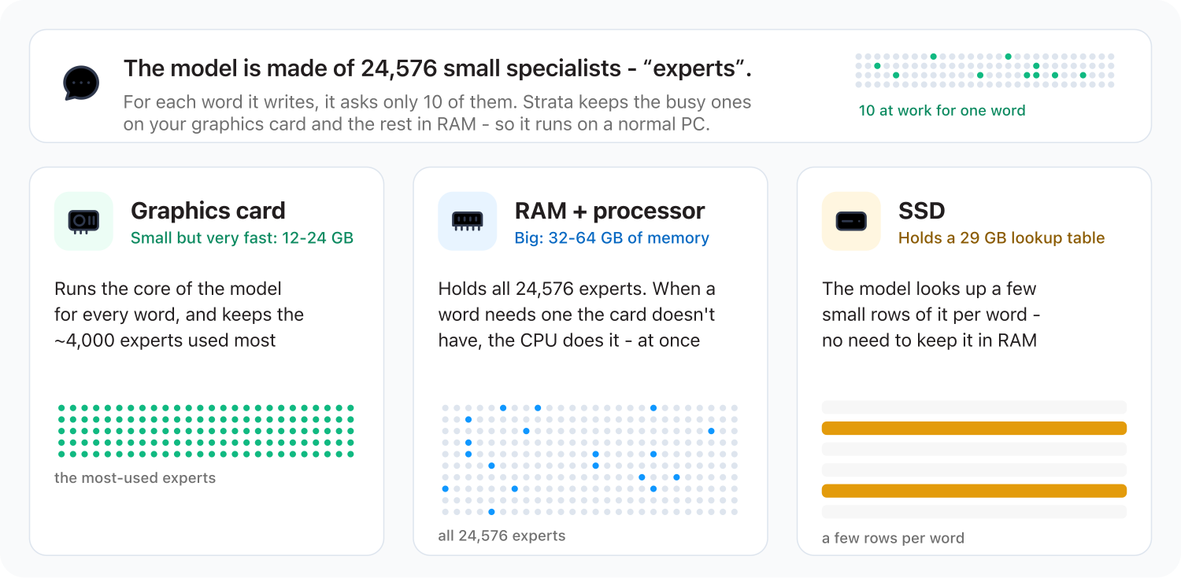Click the upper orange lookup table row
Screen dimensions: 1181x578
click(974, 429)
